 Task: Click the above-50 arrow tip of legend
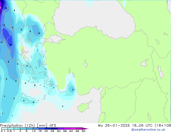[85, 128]
